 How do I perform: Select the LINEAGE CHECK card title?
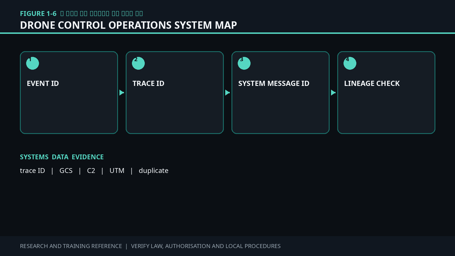(372, 83)
